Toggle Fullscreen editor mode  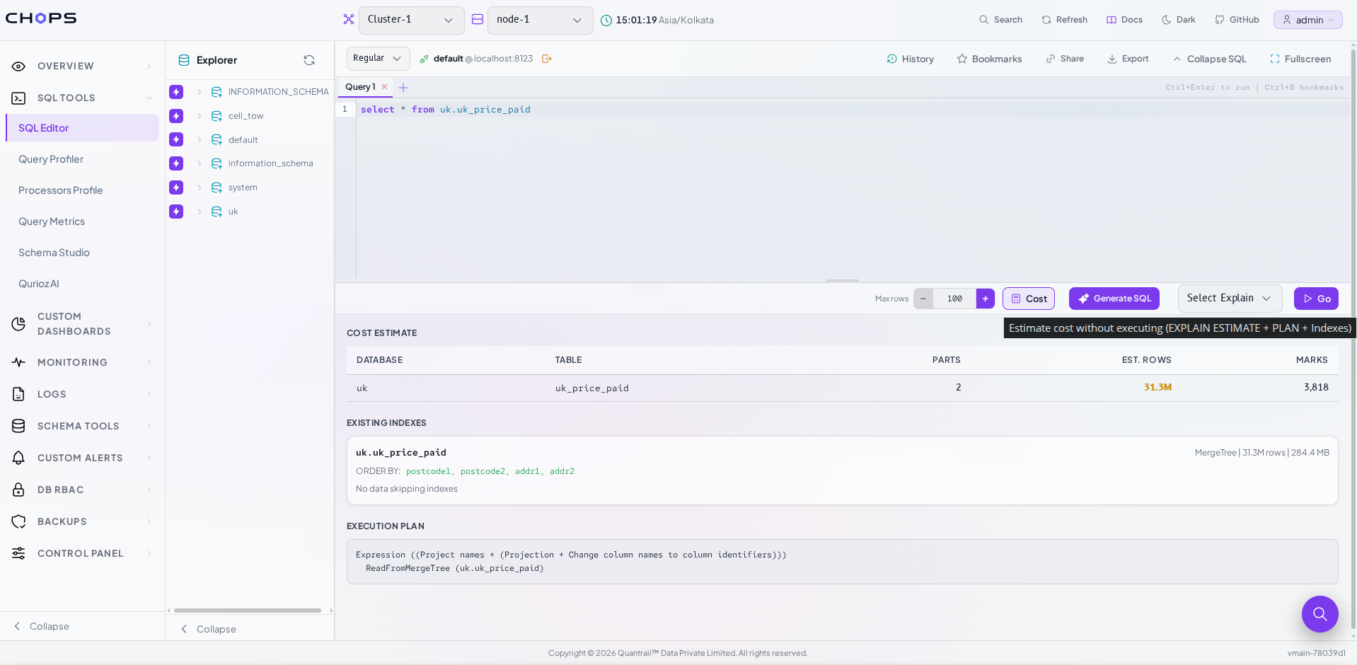(x=1300, y=59)
